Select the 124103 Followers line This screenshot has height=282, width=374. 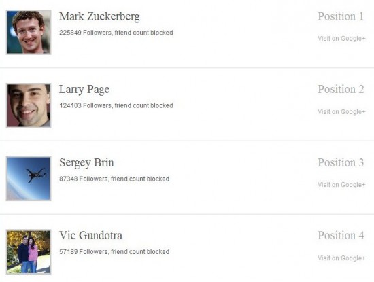click(116, 105)
